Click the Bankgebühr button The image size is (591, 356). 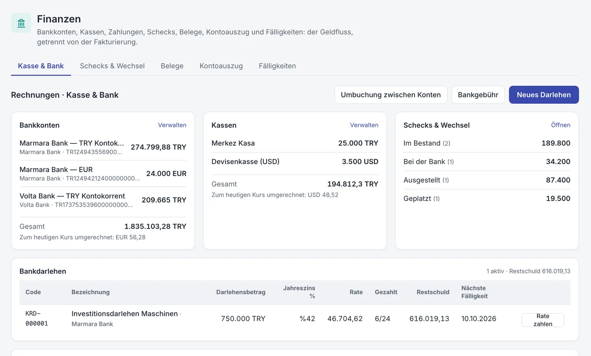point(478,95)
